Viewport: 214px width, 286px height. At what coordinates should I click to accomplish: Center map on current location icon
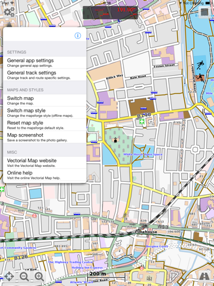[9, 276]
